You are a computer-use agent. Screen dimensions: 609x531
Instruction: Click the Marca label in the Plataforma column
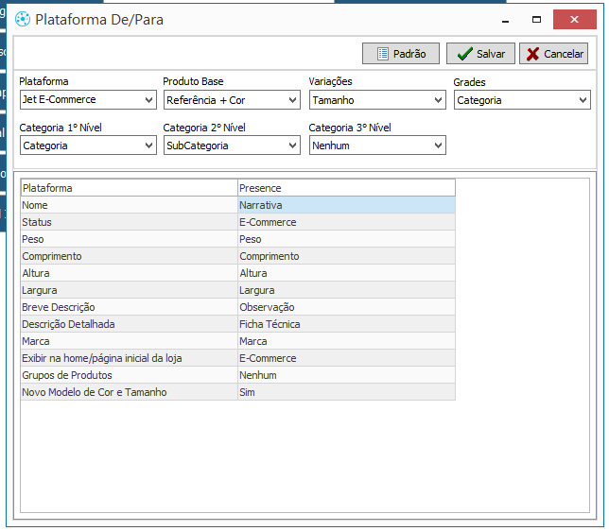[x=130, y=341]
